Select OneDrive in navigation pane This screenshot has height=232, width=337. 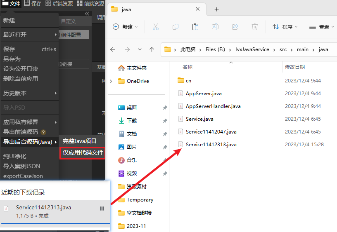(x=133, y=81)
